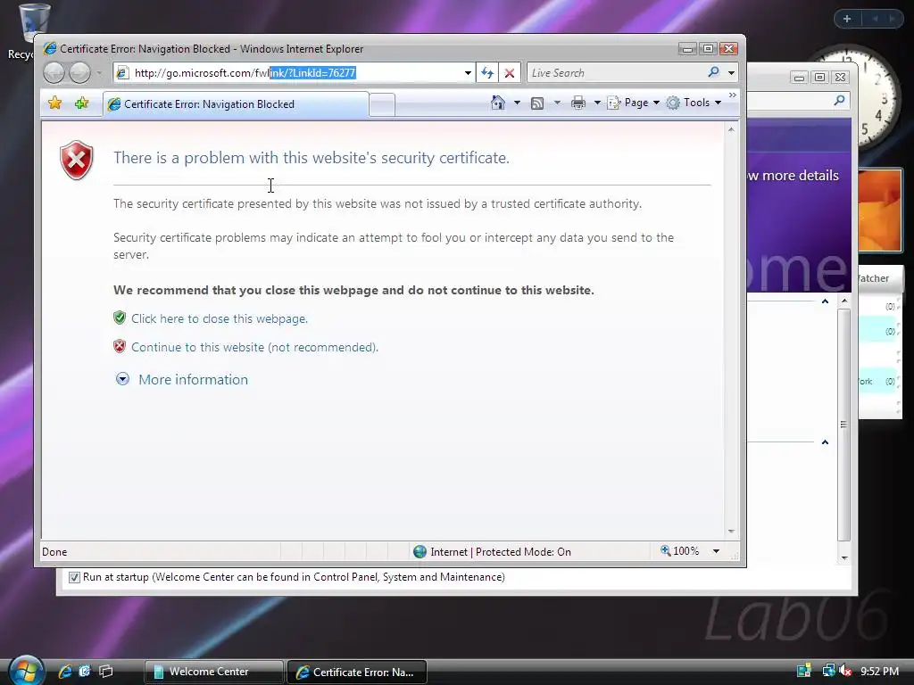This screenshot has height=685, width=914.
Task: Collapse first section chevron in Welcome Center
Action: pos(825,301)
